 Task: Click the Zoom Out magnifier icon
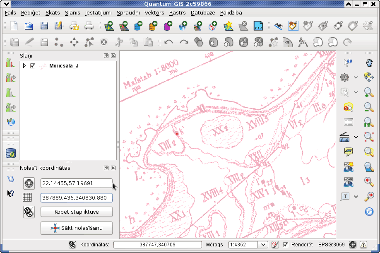click(369, 107)
